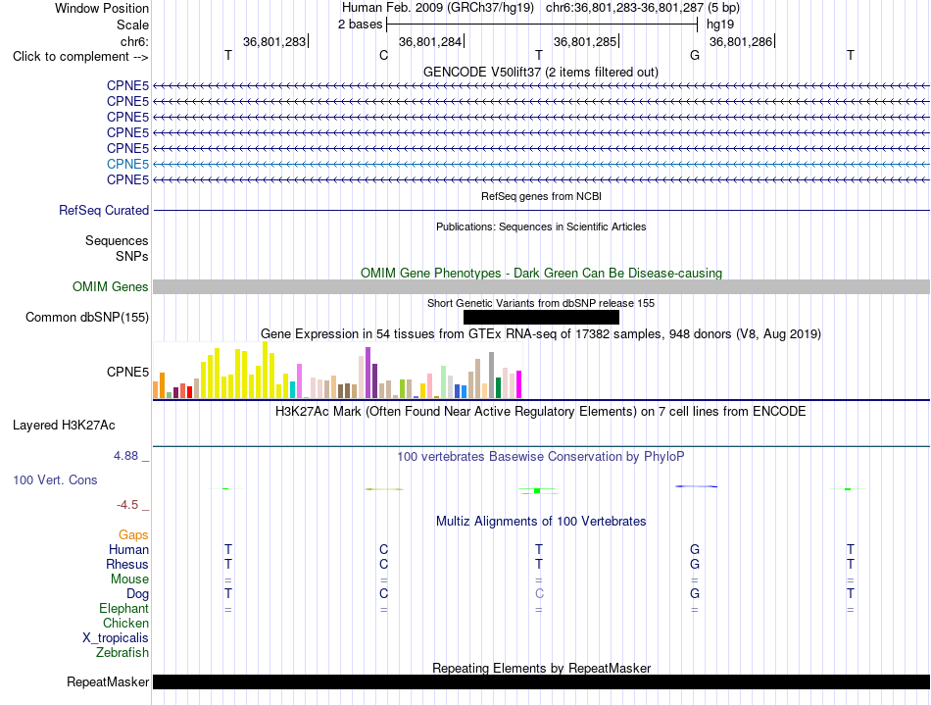Click the tallest yellow bar in GTEx chart
The height and width of the screenshot is (705, 931).
[266, 370]
